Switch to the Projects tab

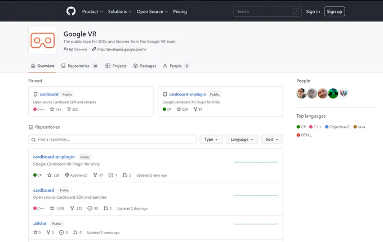[116, 66]
